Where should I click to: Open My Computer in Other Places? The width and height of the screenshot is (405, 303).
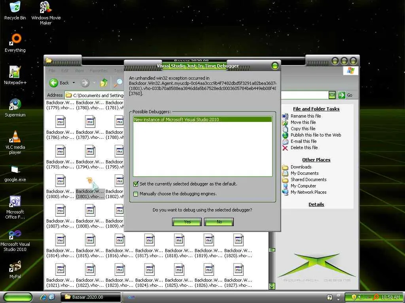coord(303,186)
